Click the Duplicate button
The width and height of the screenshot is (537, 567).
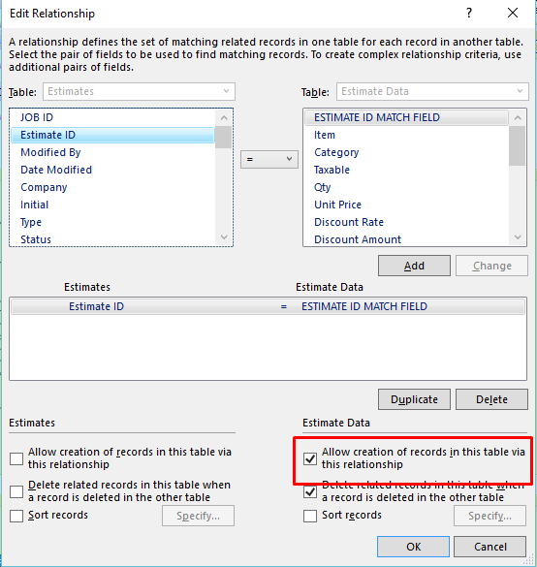[414, 399]
